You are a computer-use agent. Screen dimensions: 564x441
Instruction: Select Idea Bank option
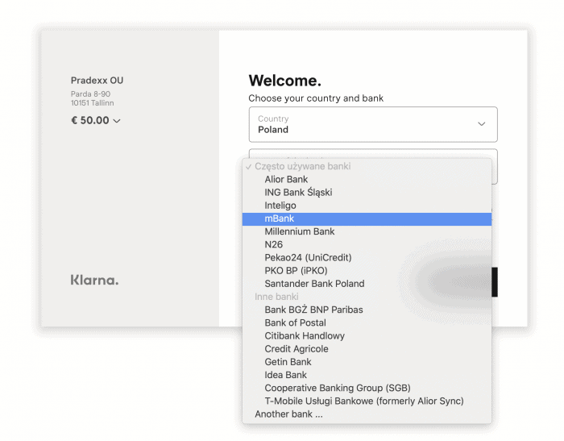pyautogui.click(x=367, y=375)
